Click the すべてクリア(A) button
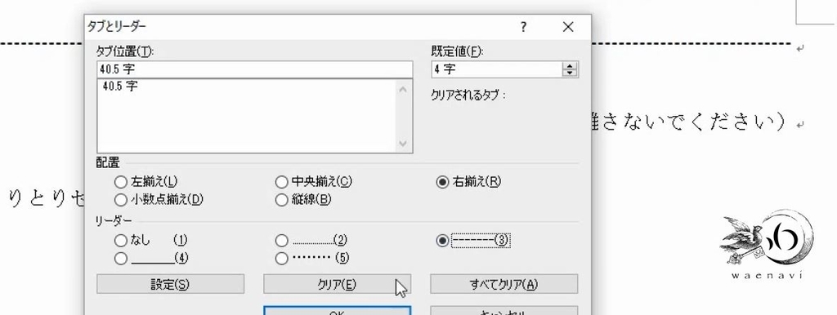The width and height of the screenshot is (837, 315). click(504, 284)
